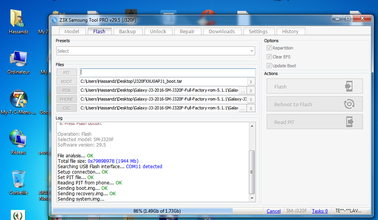Maximize the Z3X Samsung Tool window
Image resolution: width=378 pixels, height=220 pixels.
[x=348, y=18]
